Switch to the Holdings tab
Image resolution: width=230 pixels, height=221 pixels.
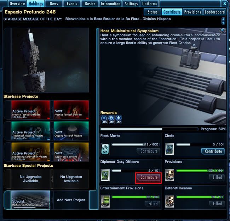[x=36, y=4]
